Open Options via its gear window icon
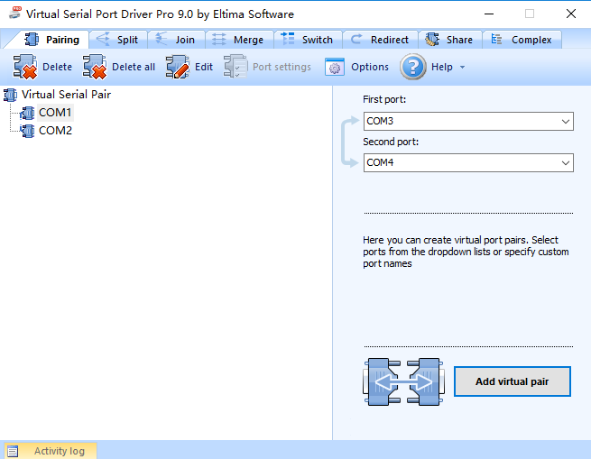The width and height of the screenshot is (591, 459). [x=335, y=67]
